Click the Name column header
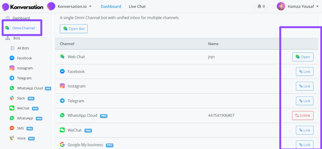The width and height of the screenshot is (322, 149). (x=213, y=44)
